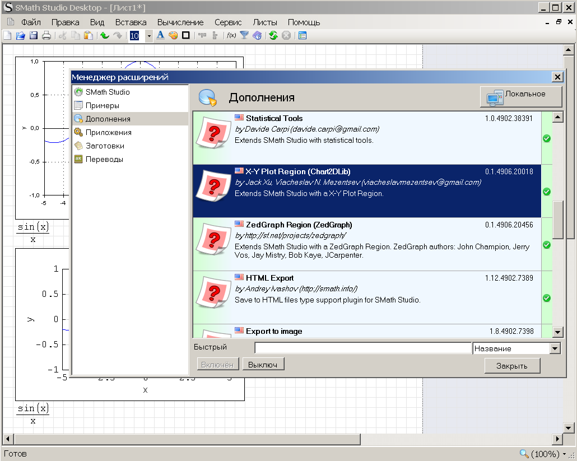The image size is (577, 461).
Task: Click the 'Закрыть' button
Action: point(512,366)
